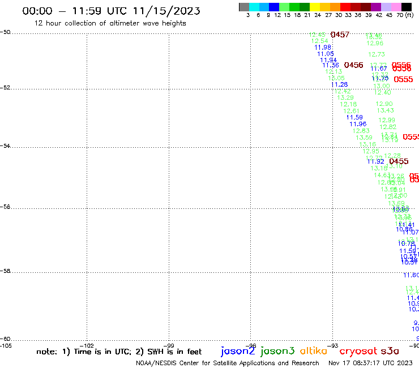Click the green value '12.83'
The width and height of the screenshot is (419, 368).
coord(361,131)
